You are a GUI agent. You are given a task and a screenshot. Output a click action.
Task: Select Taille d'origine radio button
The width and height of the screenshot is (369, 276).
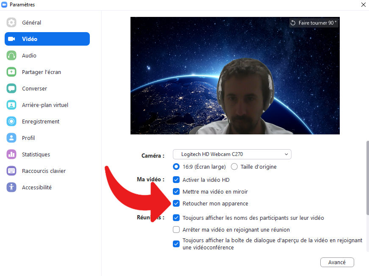(234, 167)
